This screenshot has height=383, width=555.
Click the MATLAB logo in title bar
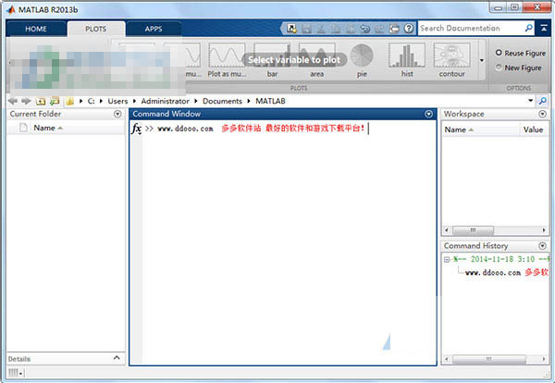pos(11,9)
